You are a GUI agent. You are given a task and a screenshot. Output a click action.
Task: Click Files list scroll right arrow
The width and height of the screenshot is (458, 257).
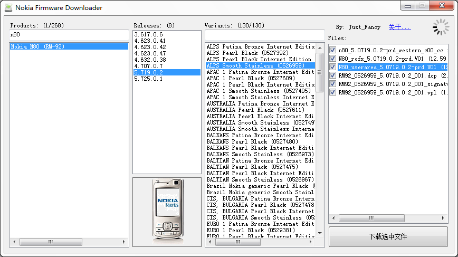tap(443, 218)
